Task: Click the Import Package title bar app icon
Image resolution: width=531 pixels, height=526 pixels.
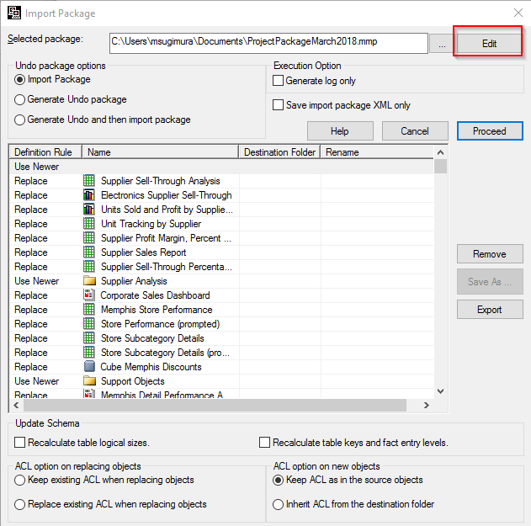Action: click(x=13, y=13)
